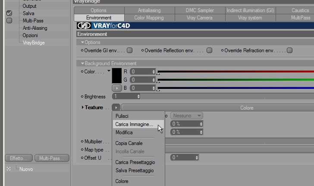Click the Effetto button
The image size is (314, 186).
pyautogui.click(x=19, y=158)
